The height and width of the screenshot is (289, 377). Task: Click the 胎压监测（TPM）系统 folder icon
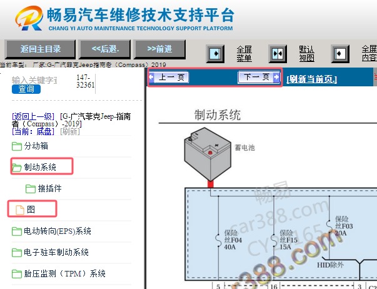(x=17, y=274)
